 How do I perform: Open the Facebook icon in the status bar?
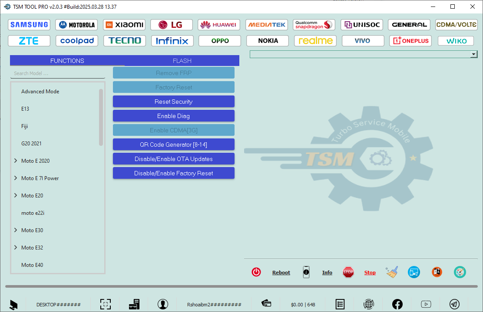397,304
